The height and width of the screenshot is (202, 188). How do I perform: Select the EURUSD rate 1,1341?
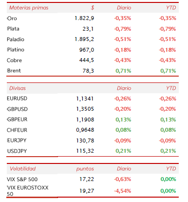(x=85, y=99)
